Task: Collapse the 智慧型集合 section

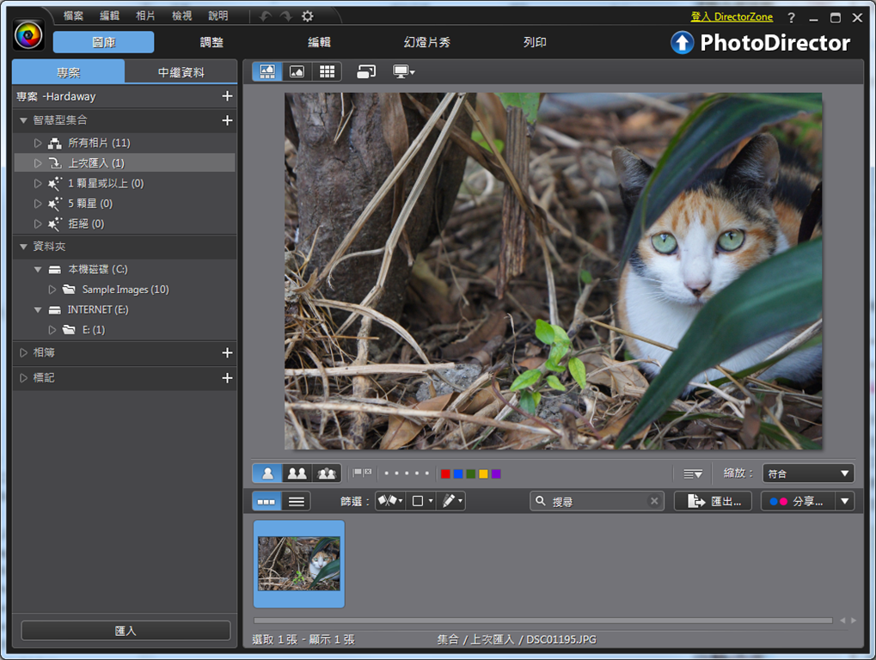Action: pos(23,120)
